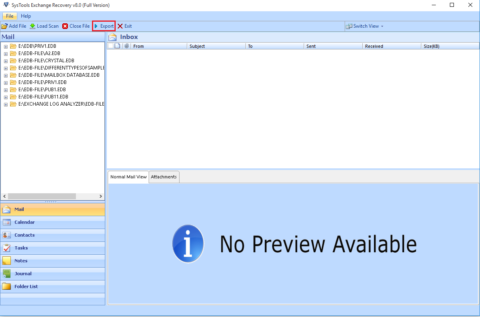Select E:\EDB-FILE\CRYSTAL.EDB in the tree
The width and height of the screenshot is (480, 317).
(x=46, y=60)
